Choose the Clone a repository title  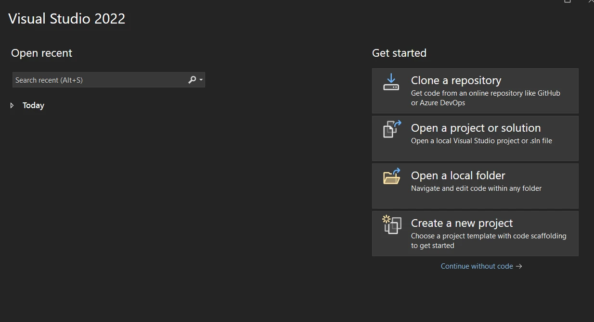click(456, 80)
